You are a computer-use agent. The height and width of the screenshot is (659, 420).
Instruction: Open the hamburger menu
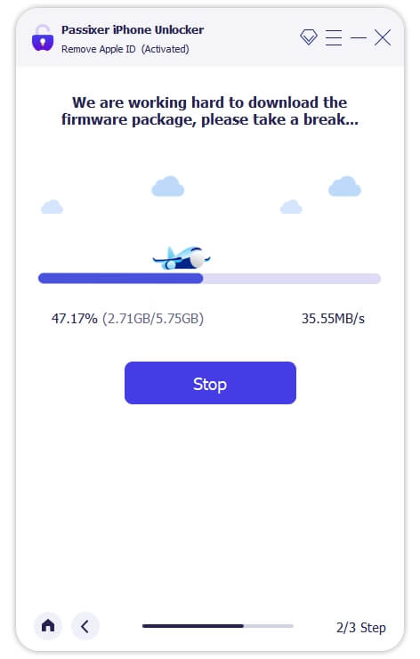[334, 37]
